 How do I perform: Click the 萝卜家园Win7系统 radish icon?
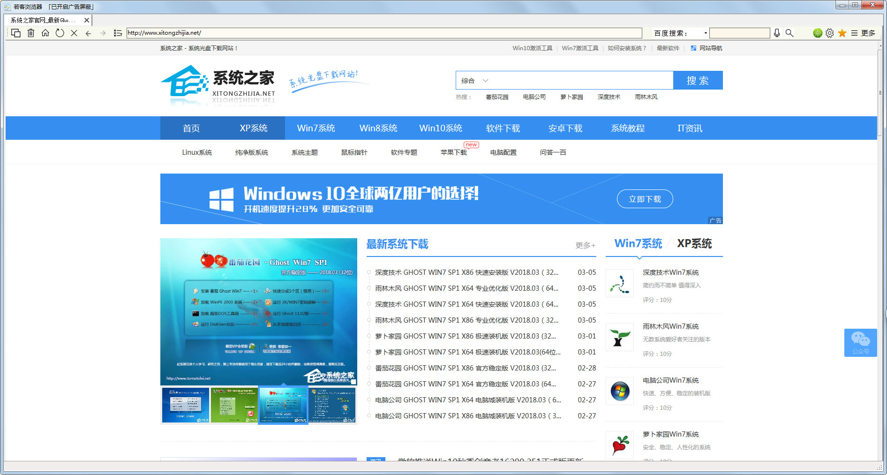pos(620,445)
